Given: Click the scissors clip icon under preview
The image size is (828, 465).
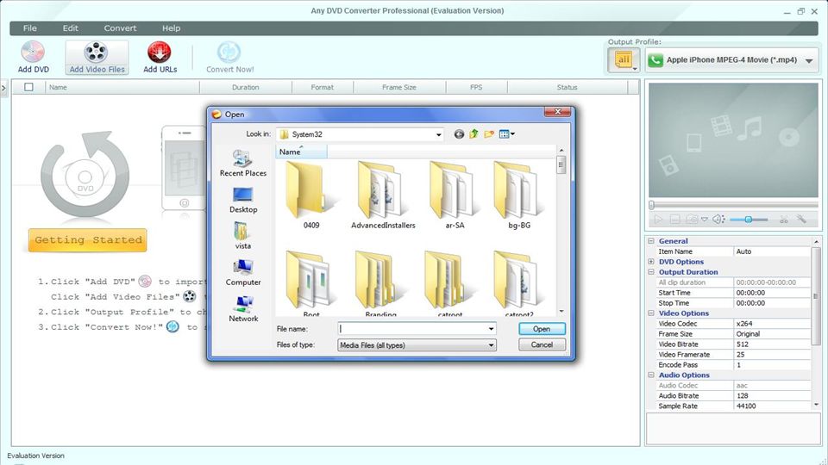Looking at the screenshot, I should [784, 220].
